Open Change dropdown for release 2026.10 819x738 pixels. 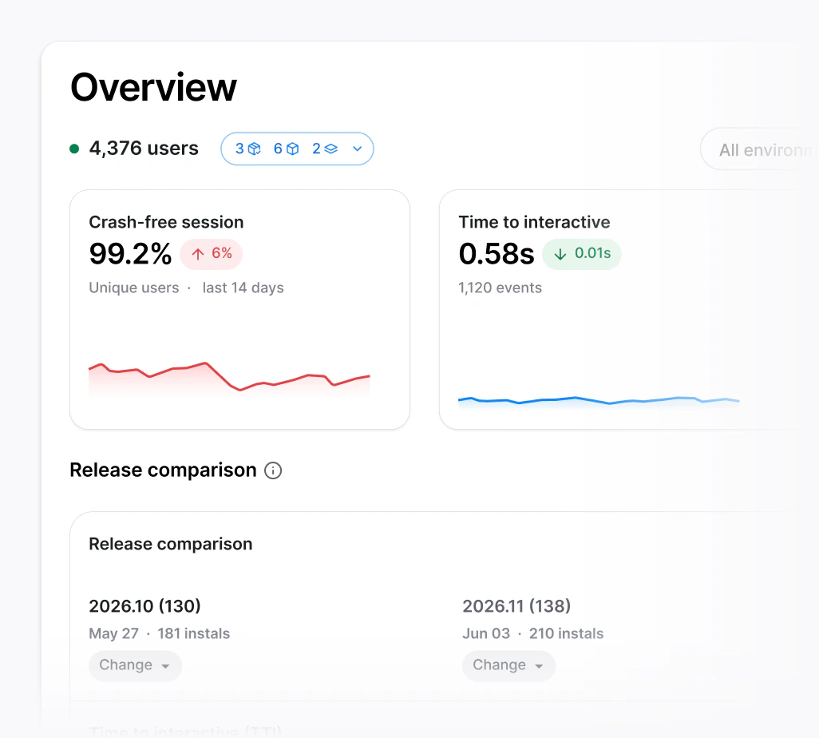tap(135, 665)
